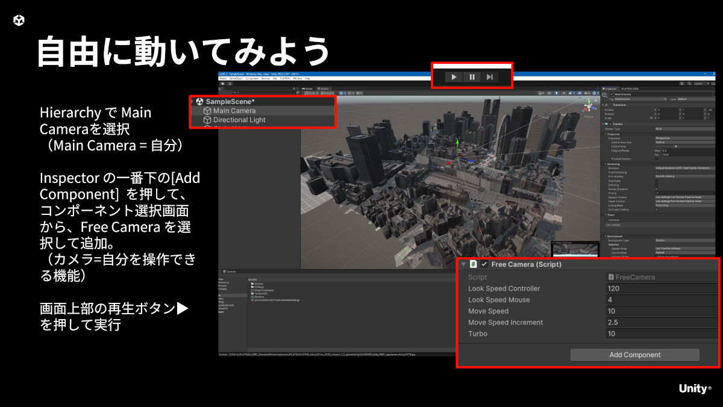Open the PLATEAU menu in menu bar
This screenshot has height=407, width=723.
click(x=286, y=78)
